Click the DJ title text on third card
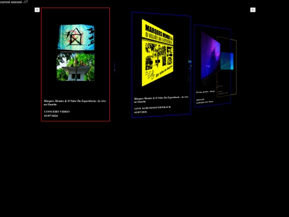The image size is (289, 217). tap(206, 92)
